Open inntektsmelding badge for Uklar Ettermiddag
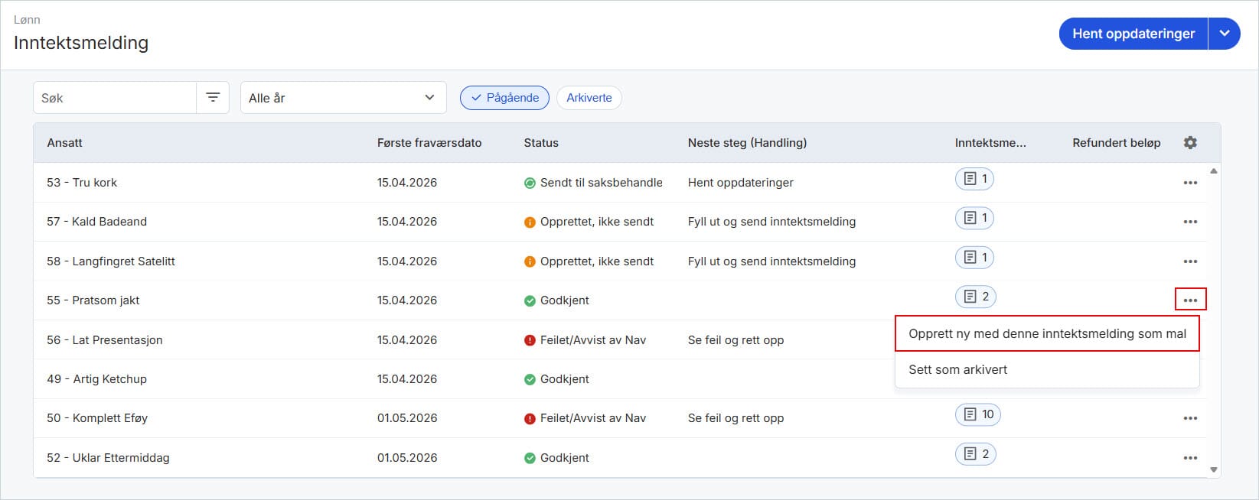The height and width of the screenshot is (500, 1259). 975,454
